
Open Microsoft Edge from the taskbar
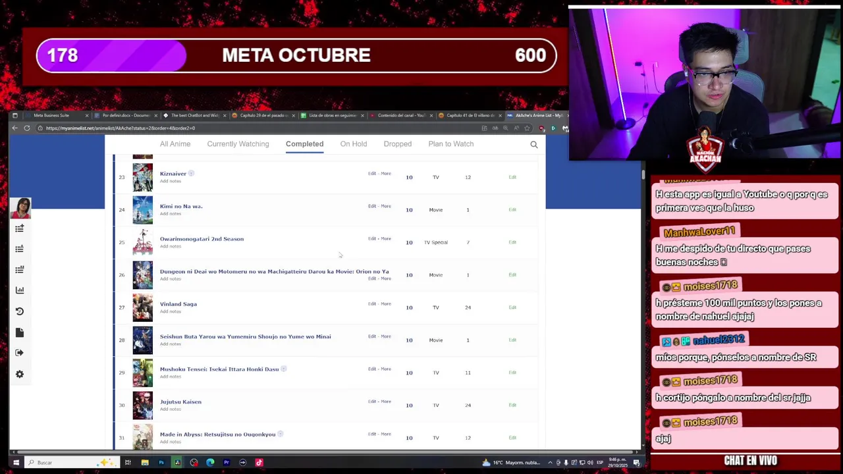(x=210, y=463)
